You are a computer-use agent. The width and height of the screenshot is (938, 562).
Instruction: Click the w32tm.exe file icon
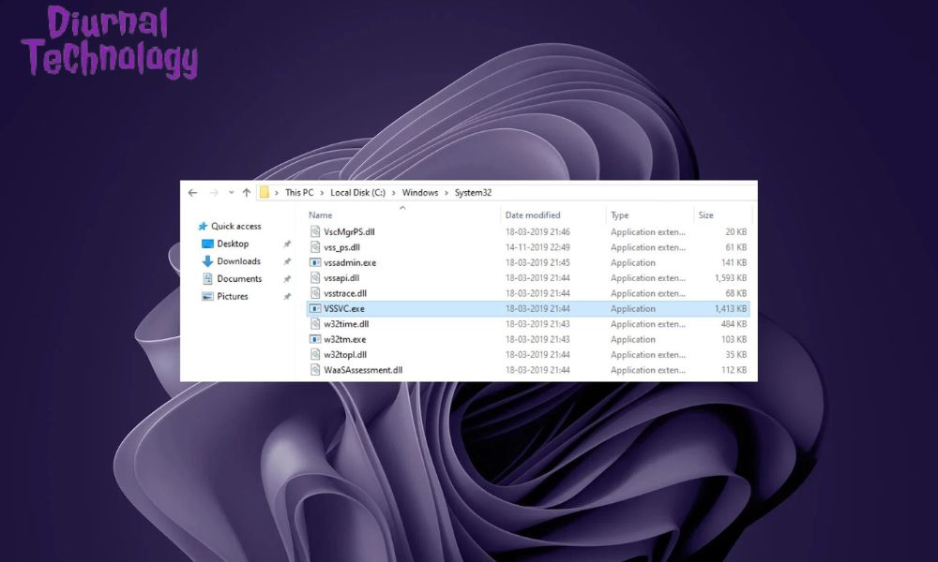pos(315,339)
